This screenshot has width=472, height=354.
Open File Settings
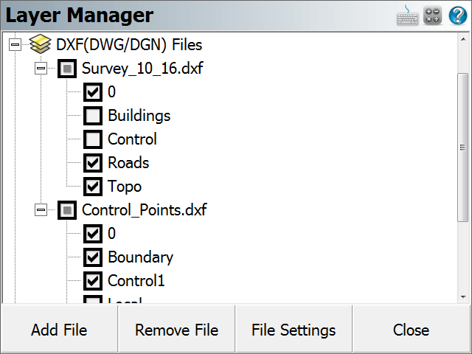294,330
